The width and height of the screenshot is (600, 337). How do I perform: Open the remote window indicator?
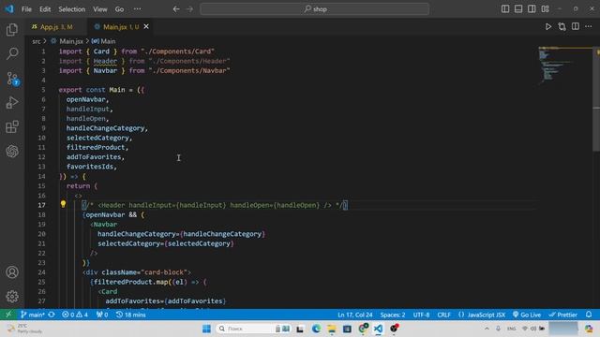(8, 315)
